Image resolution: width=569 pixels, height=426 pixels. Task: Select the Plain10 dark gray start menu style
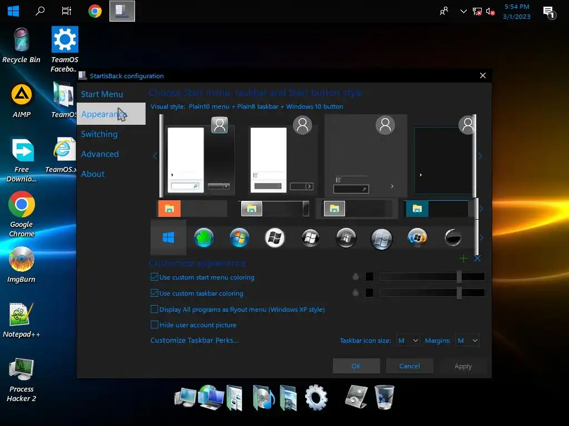[366, 156]
